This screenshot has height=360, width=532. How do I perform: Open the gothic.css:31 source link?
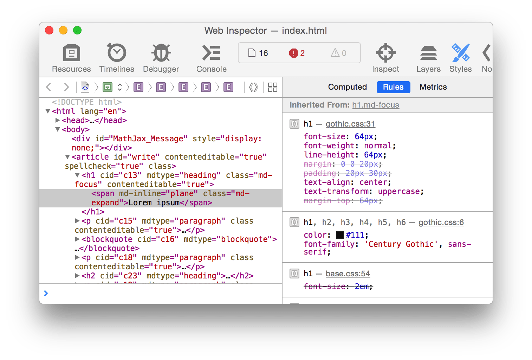(350, 124)
